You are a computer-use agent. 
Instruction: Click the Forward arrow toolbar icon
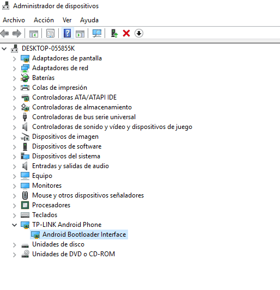pos(17,34)
